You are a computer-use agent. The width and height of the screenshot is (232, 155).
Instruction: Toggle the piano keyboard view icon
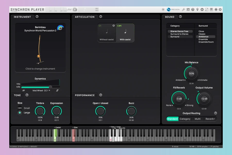211,10
